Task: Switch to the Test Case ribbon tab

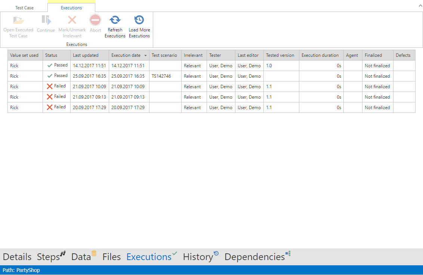Action: point(24,8)
